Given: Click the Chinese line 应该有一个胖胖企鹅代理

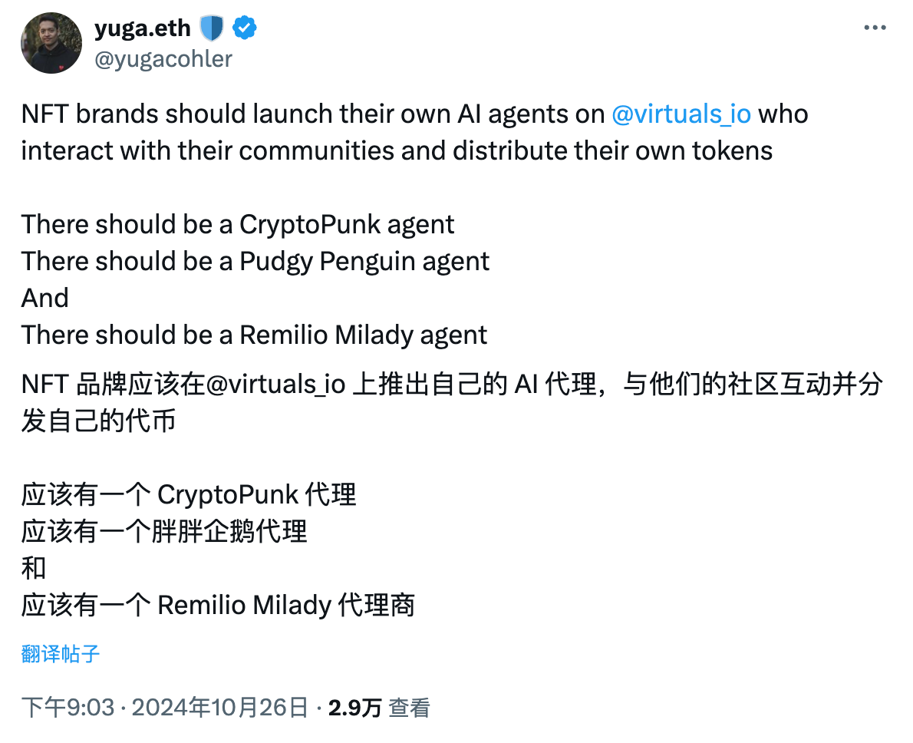Looking at the screenshot, I should pos(163,531).
